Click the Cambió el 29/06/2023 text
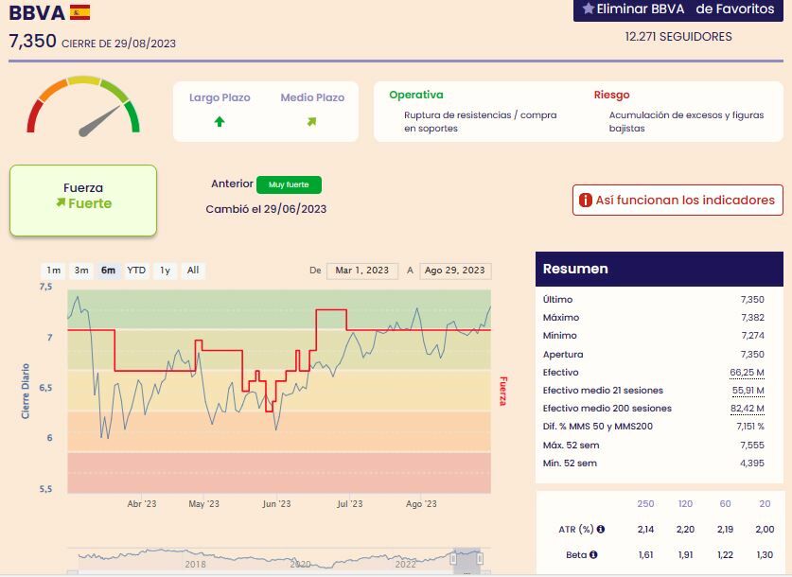This screenshot has width=792, height=577. (x=266, y=209)
